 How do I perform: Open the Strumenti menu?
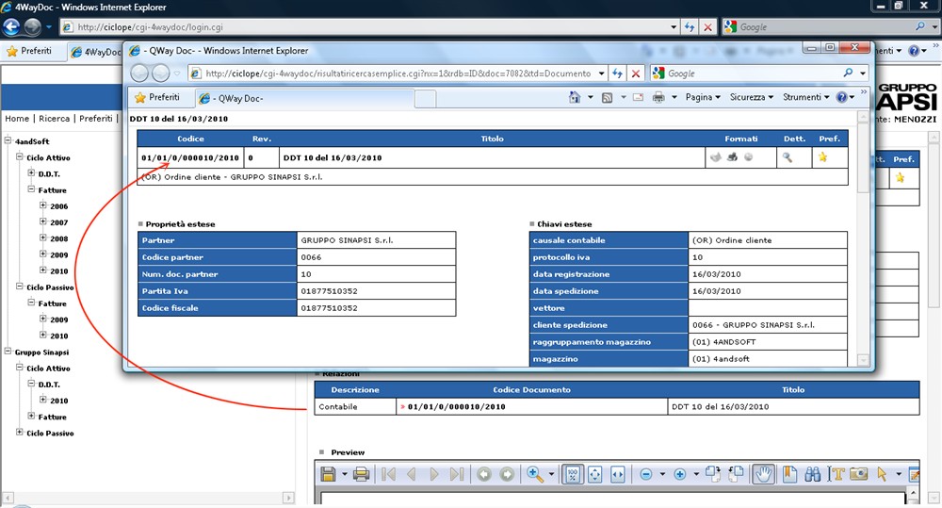(805, 97)
